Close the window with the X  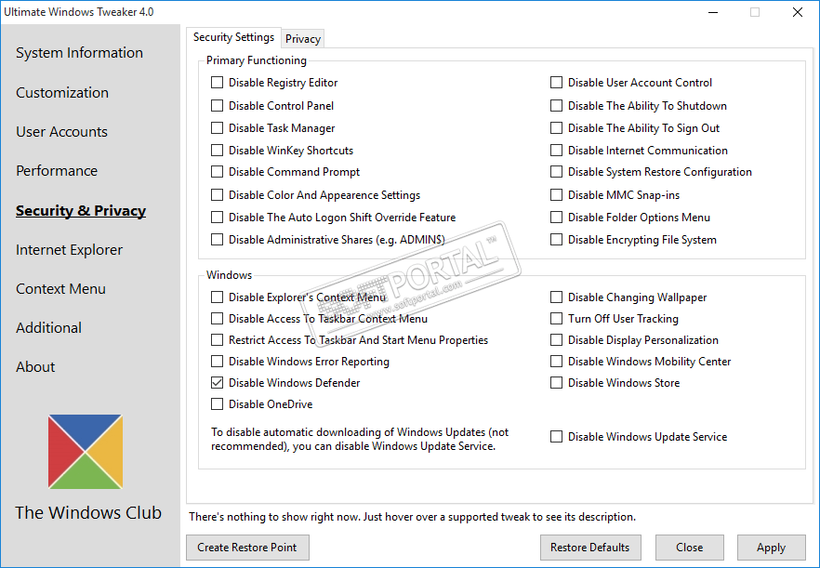click(798, 12)
